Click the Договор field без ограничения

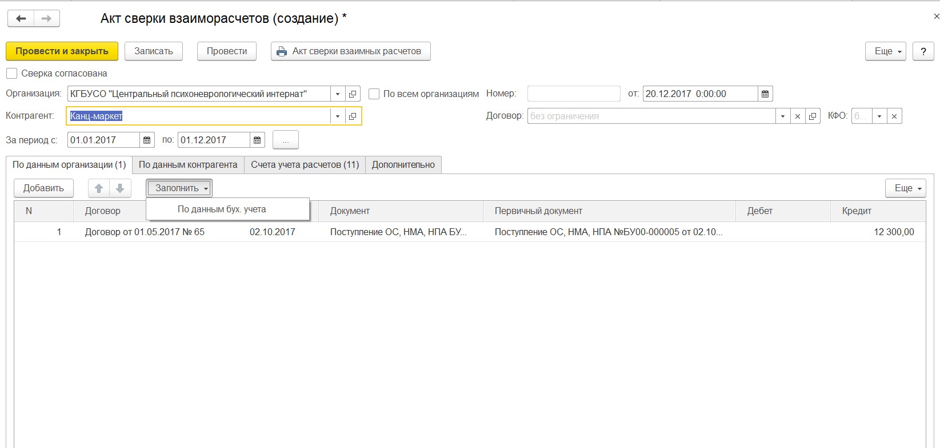pyautogui.click(x=651, y=116)
